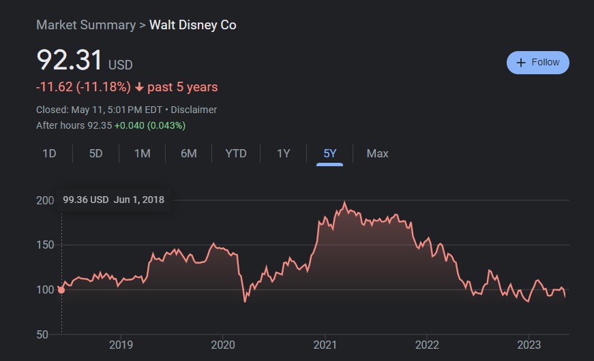
Task: Click the 2021 peak on the price line
Action: point(345,202)
